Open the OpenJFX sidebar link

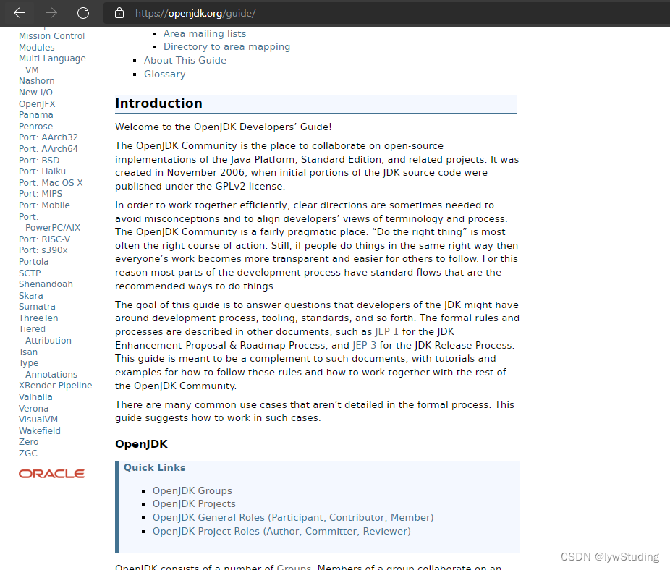[37, 104]
